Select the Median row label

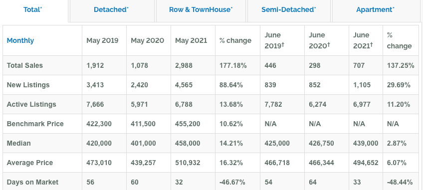point(18,143)
